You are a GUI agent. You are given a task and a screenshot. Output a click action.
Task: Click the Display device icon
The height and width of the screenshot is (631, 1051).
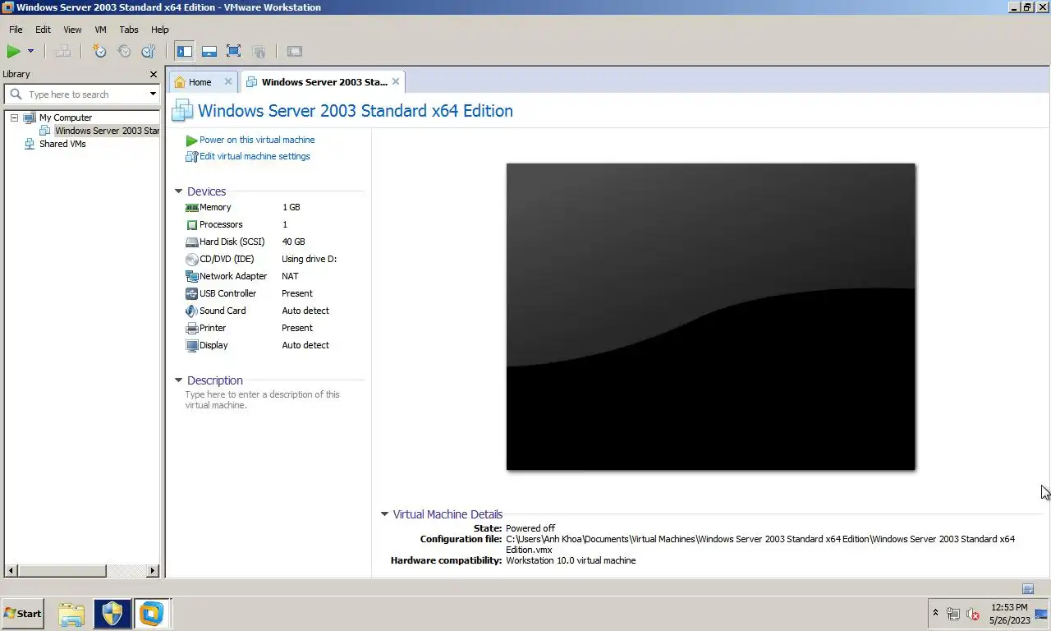[x=192, y=346]
